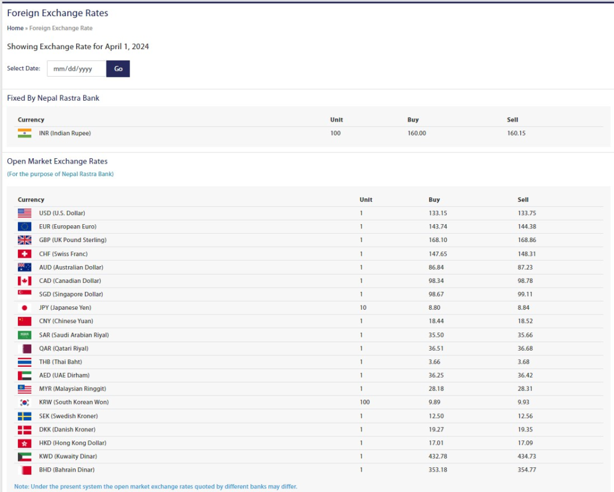Click the U.S. Dollar flag icon
This screenshot has width=614, height=492.
pyautogui.click(x=25, y=213)
